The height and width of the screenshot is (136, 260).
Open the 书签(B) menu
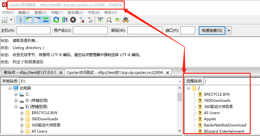pyautogui.click(x=94, y=13)
